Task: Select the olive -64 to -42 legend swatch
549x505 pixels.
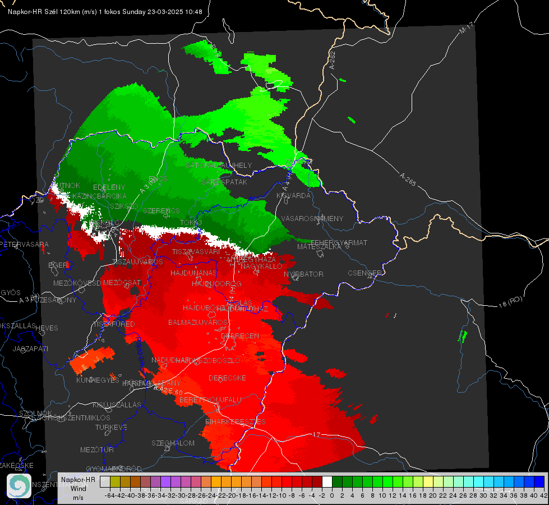Action: pos(115,482)
